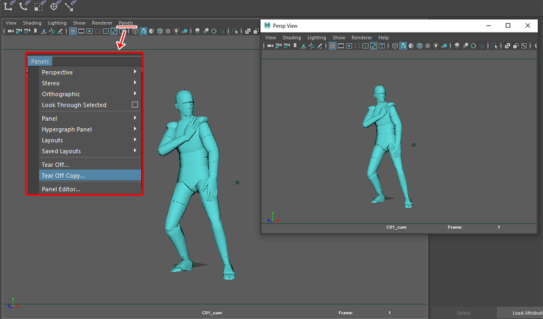Toggle film gate icon in main viewport toolbar
The image size is (543, 319).
[x=81, y=31]
